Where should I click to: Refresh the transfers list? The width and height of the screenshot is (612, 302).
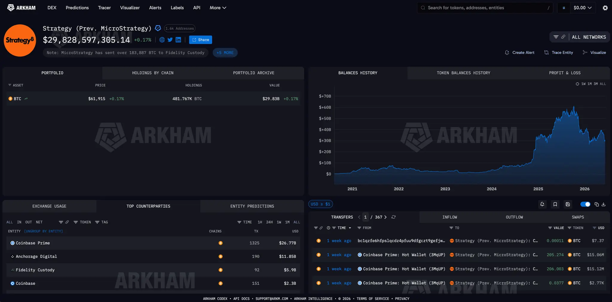point(394,217)
